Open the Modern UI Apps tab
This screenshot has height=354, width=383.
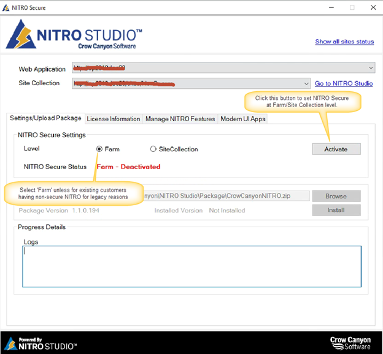(x=243, y=119)
